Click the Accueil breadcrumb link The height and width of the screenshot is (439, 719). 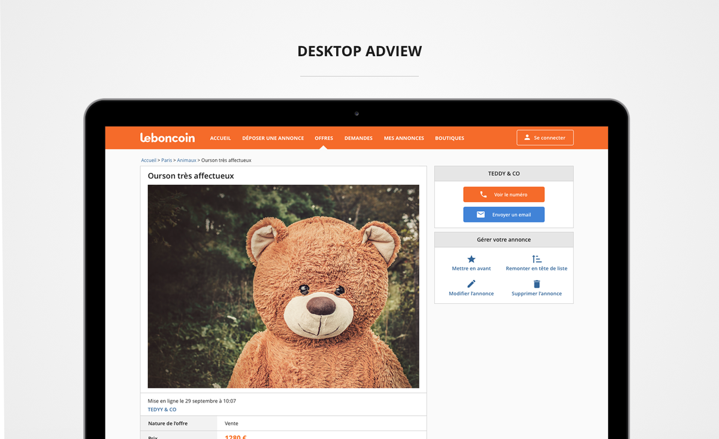tap(149, 160)
